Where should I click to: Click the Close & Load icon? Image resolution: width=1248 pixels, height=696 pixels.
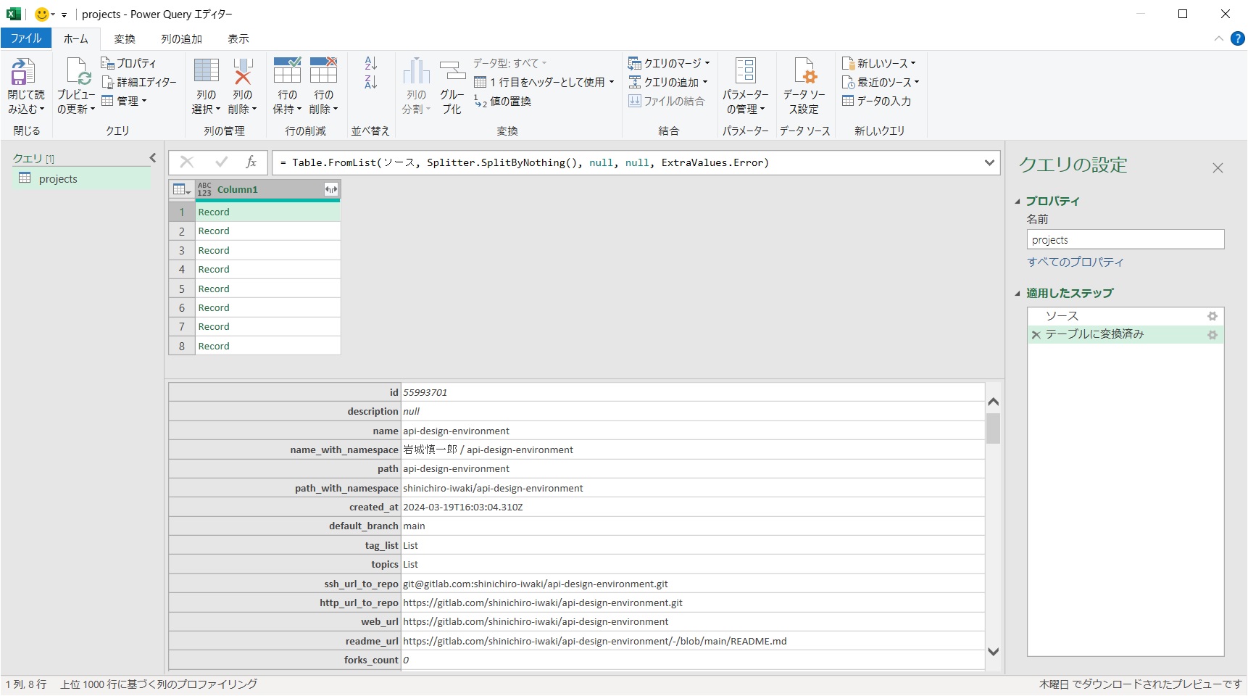(x=22, y=72)
